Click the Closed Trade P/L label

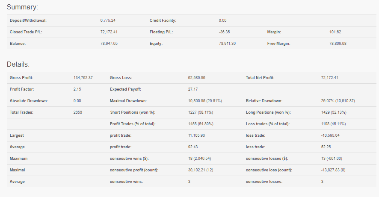coord(26,32)
